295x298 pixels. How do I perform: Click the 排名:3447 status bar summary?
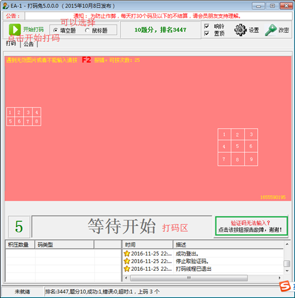click(x=102, y=292)
